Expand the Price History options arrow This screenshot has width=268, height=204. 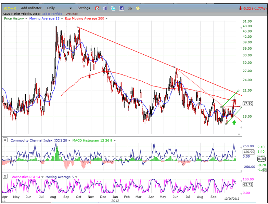click(x=27, y=18)
